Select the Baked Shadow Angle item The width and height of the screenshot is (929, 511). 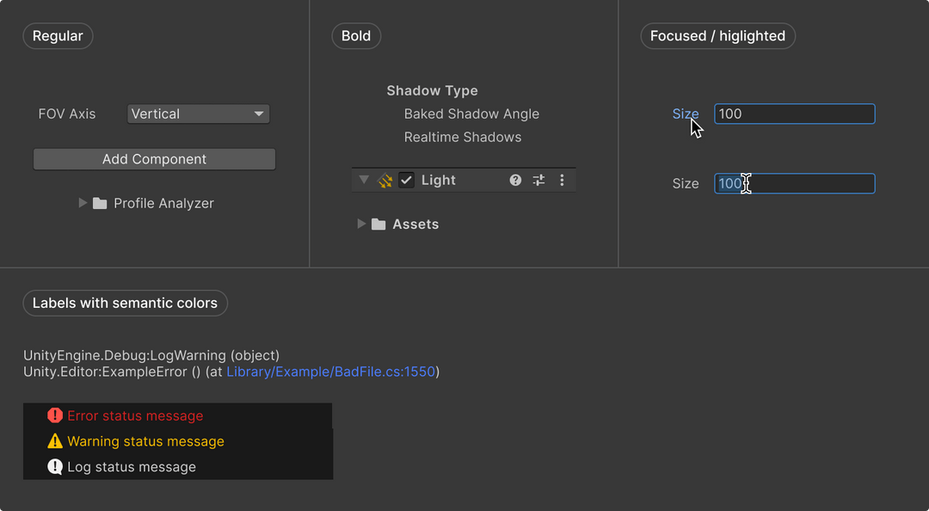click(471, 114)
